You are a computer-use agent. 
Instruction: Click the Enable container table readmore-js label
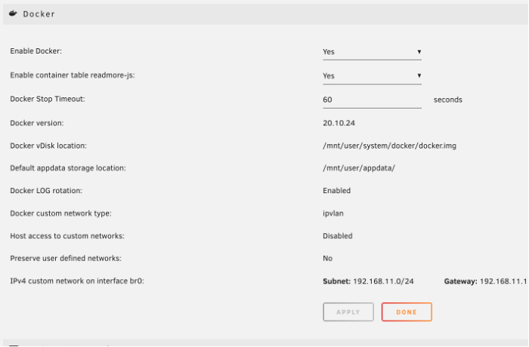pyautogui.click(x=73, y=75)
